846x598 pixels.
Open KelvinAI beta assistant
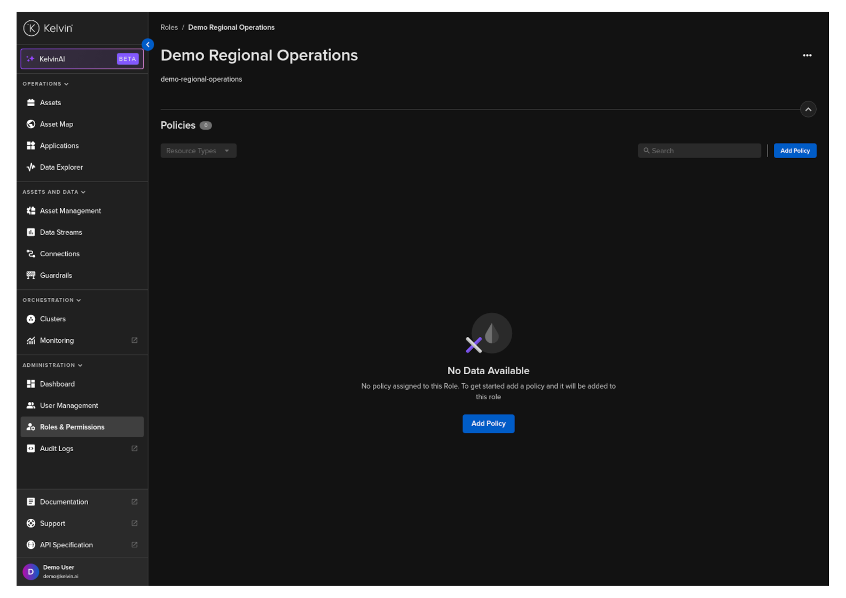tap(82, 59)
